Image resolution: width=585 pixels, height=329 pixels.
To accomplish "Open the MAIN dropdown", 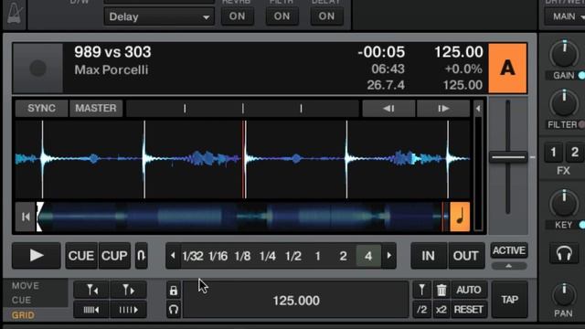I will (566, 16).
